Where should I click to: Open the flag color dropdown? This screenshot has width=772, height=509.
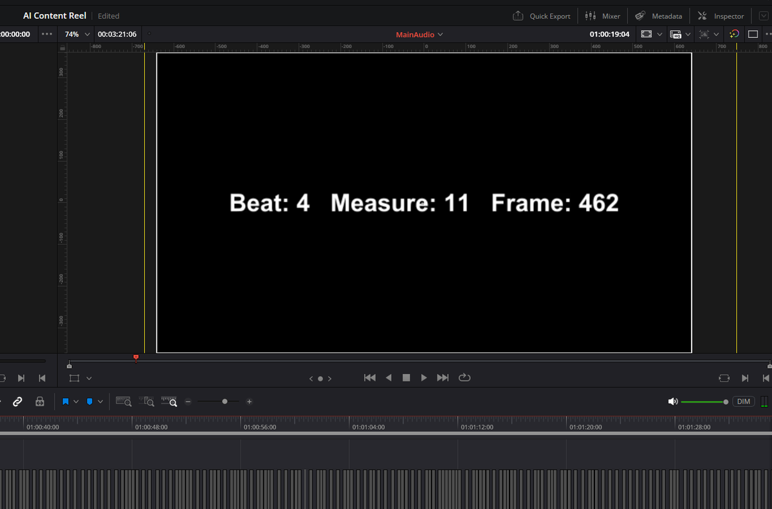pos(76,402)
